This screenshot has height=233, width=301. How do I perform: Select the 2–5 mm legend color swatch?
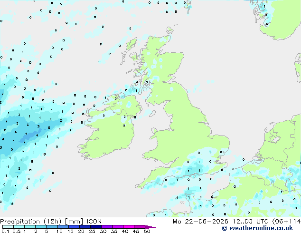click(41, 227)
